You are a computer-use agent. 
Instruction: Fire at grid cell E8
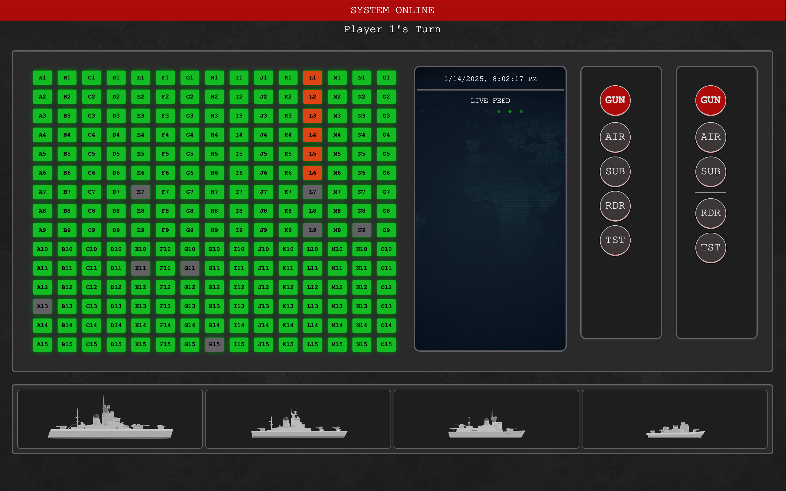141,211
